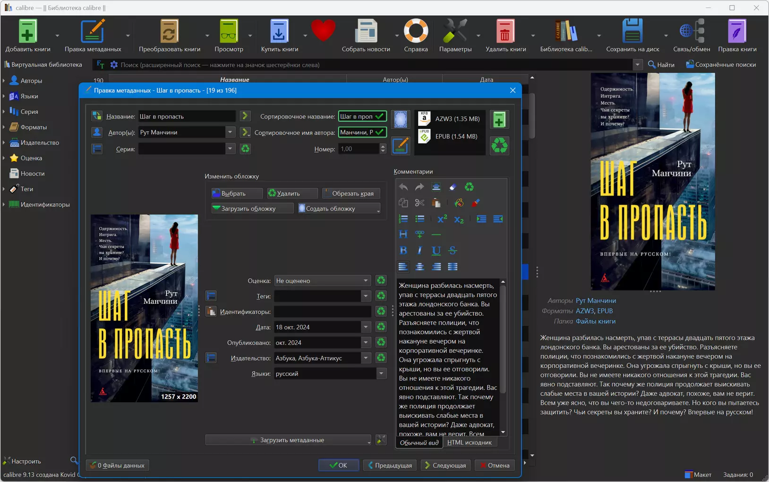Go to the next book with Следующая
Screen dimensions: 769x482
coord(445,465)
